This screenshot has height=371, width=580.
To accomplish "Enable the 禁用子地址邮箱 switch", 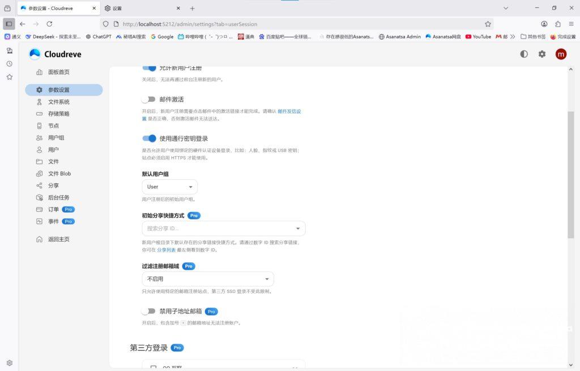I will click(149, 311).
